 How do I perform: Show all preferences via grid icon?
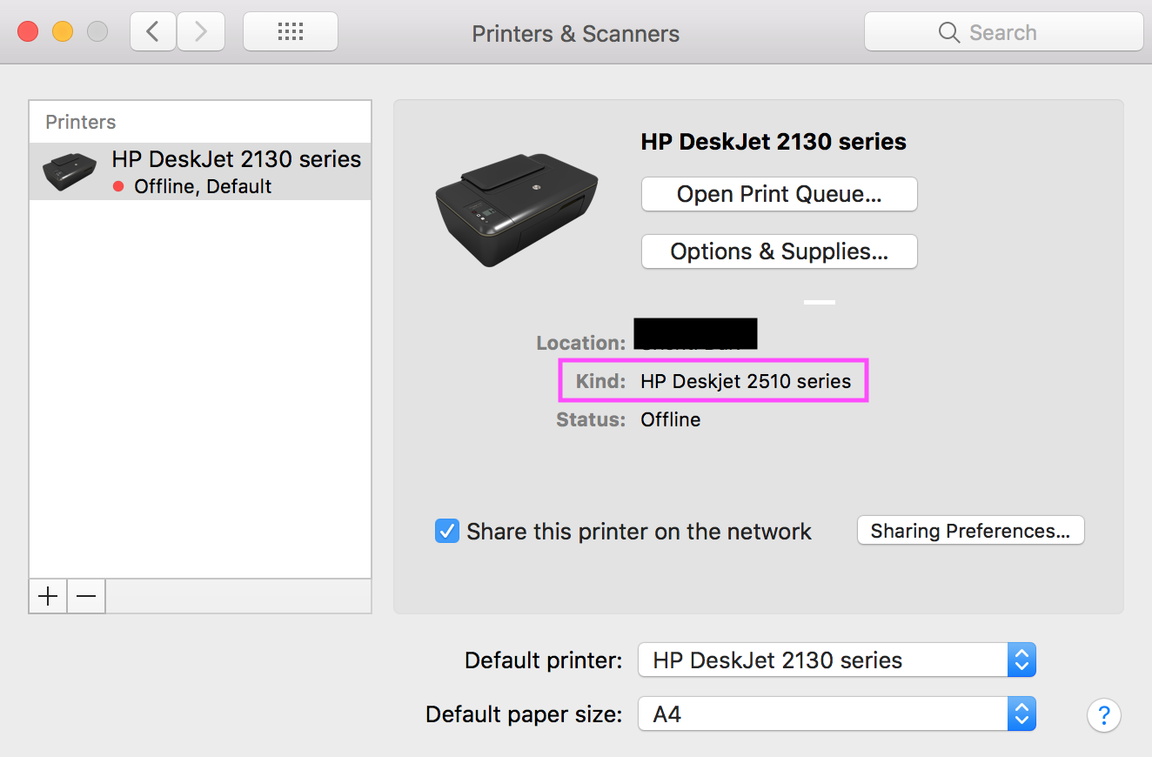tap(290, 32)
